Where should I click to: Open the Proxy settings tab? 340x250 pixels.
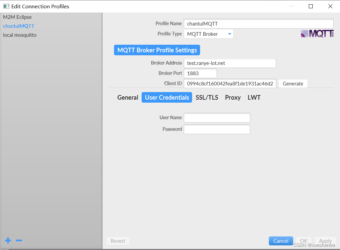[x=233, y=97]
